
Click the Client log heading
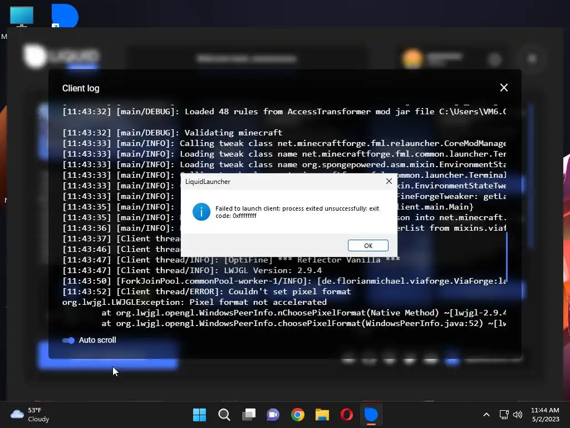(81, 89)
